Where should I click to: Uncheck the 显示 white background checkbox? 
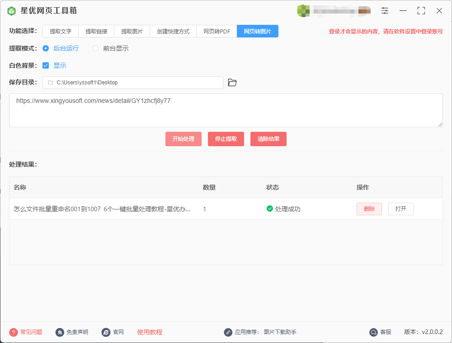click(45, 65)
